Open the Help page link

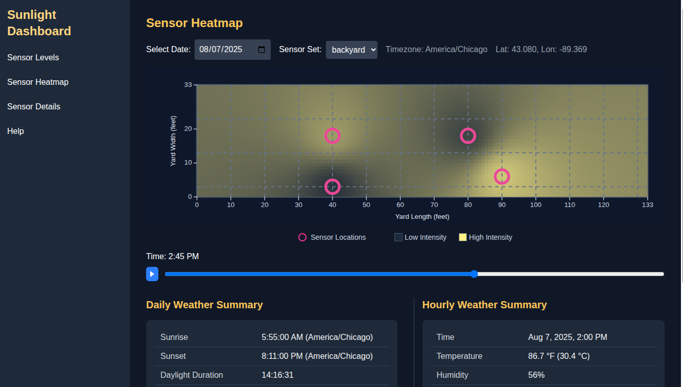(x=16, y=131)
